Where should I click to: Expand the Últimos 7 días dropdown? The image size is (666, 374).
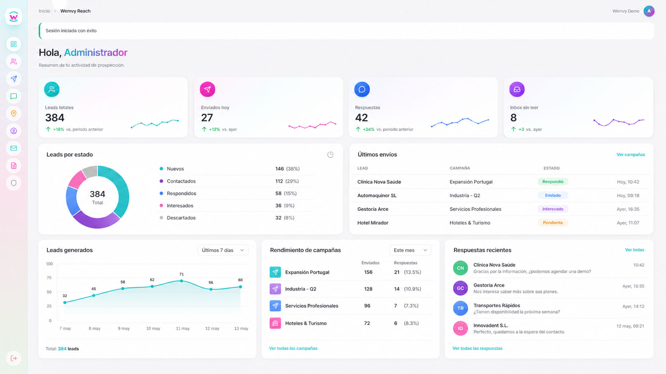click(x=223, y=250)
